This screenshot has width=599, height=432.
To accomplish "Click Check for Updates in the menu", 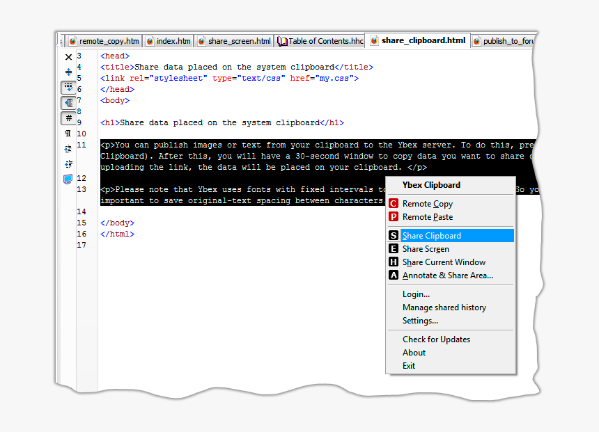I will [x=436, y=339].
